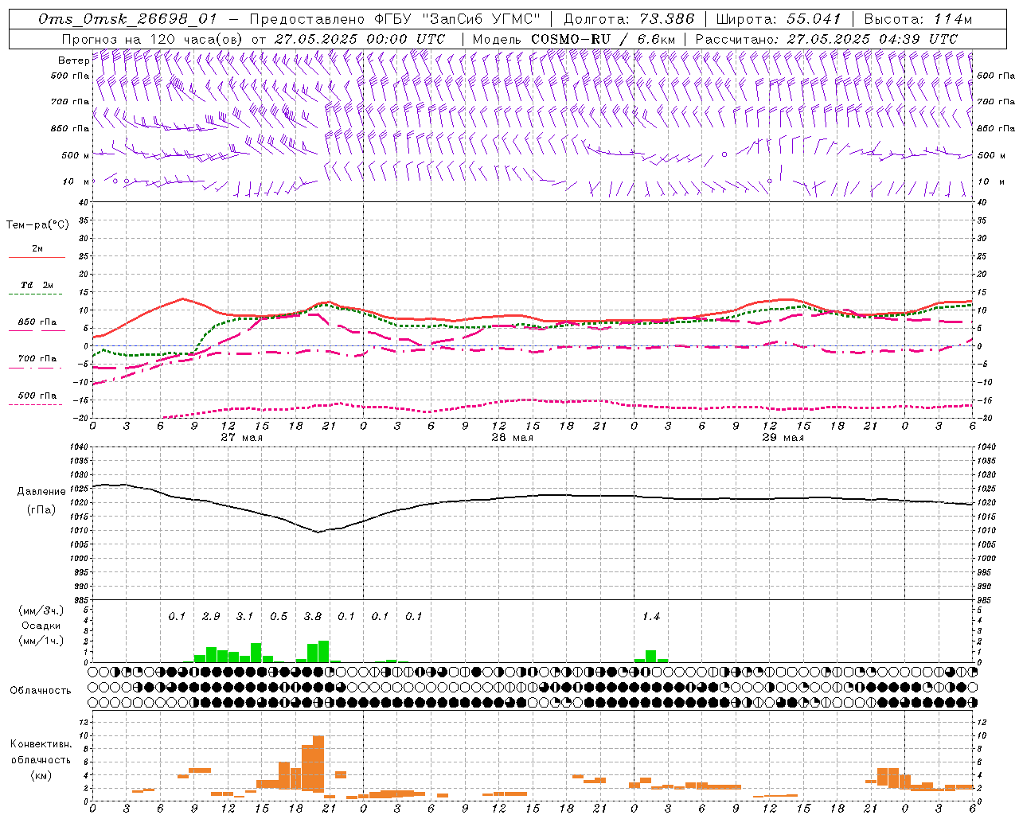Image resolution: width=1019 pixels, height=815 pixels.
Task: Click the elevation label Высота: 114м
Action: 918,19
